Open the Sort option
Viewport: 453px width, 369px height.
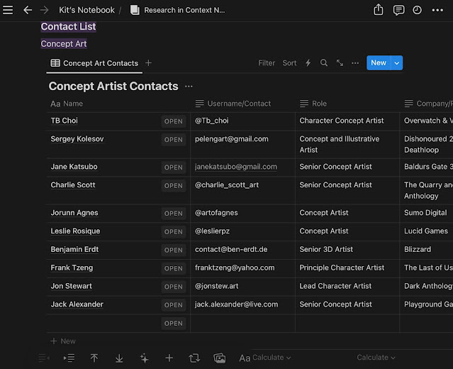point(289,62)
